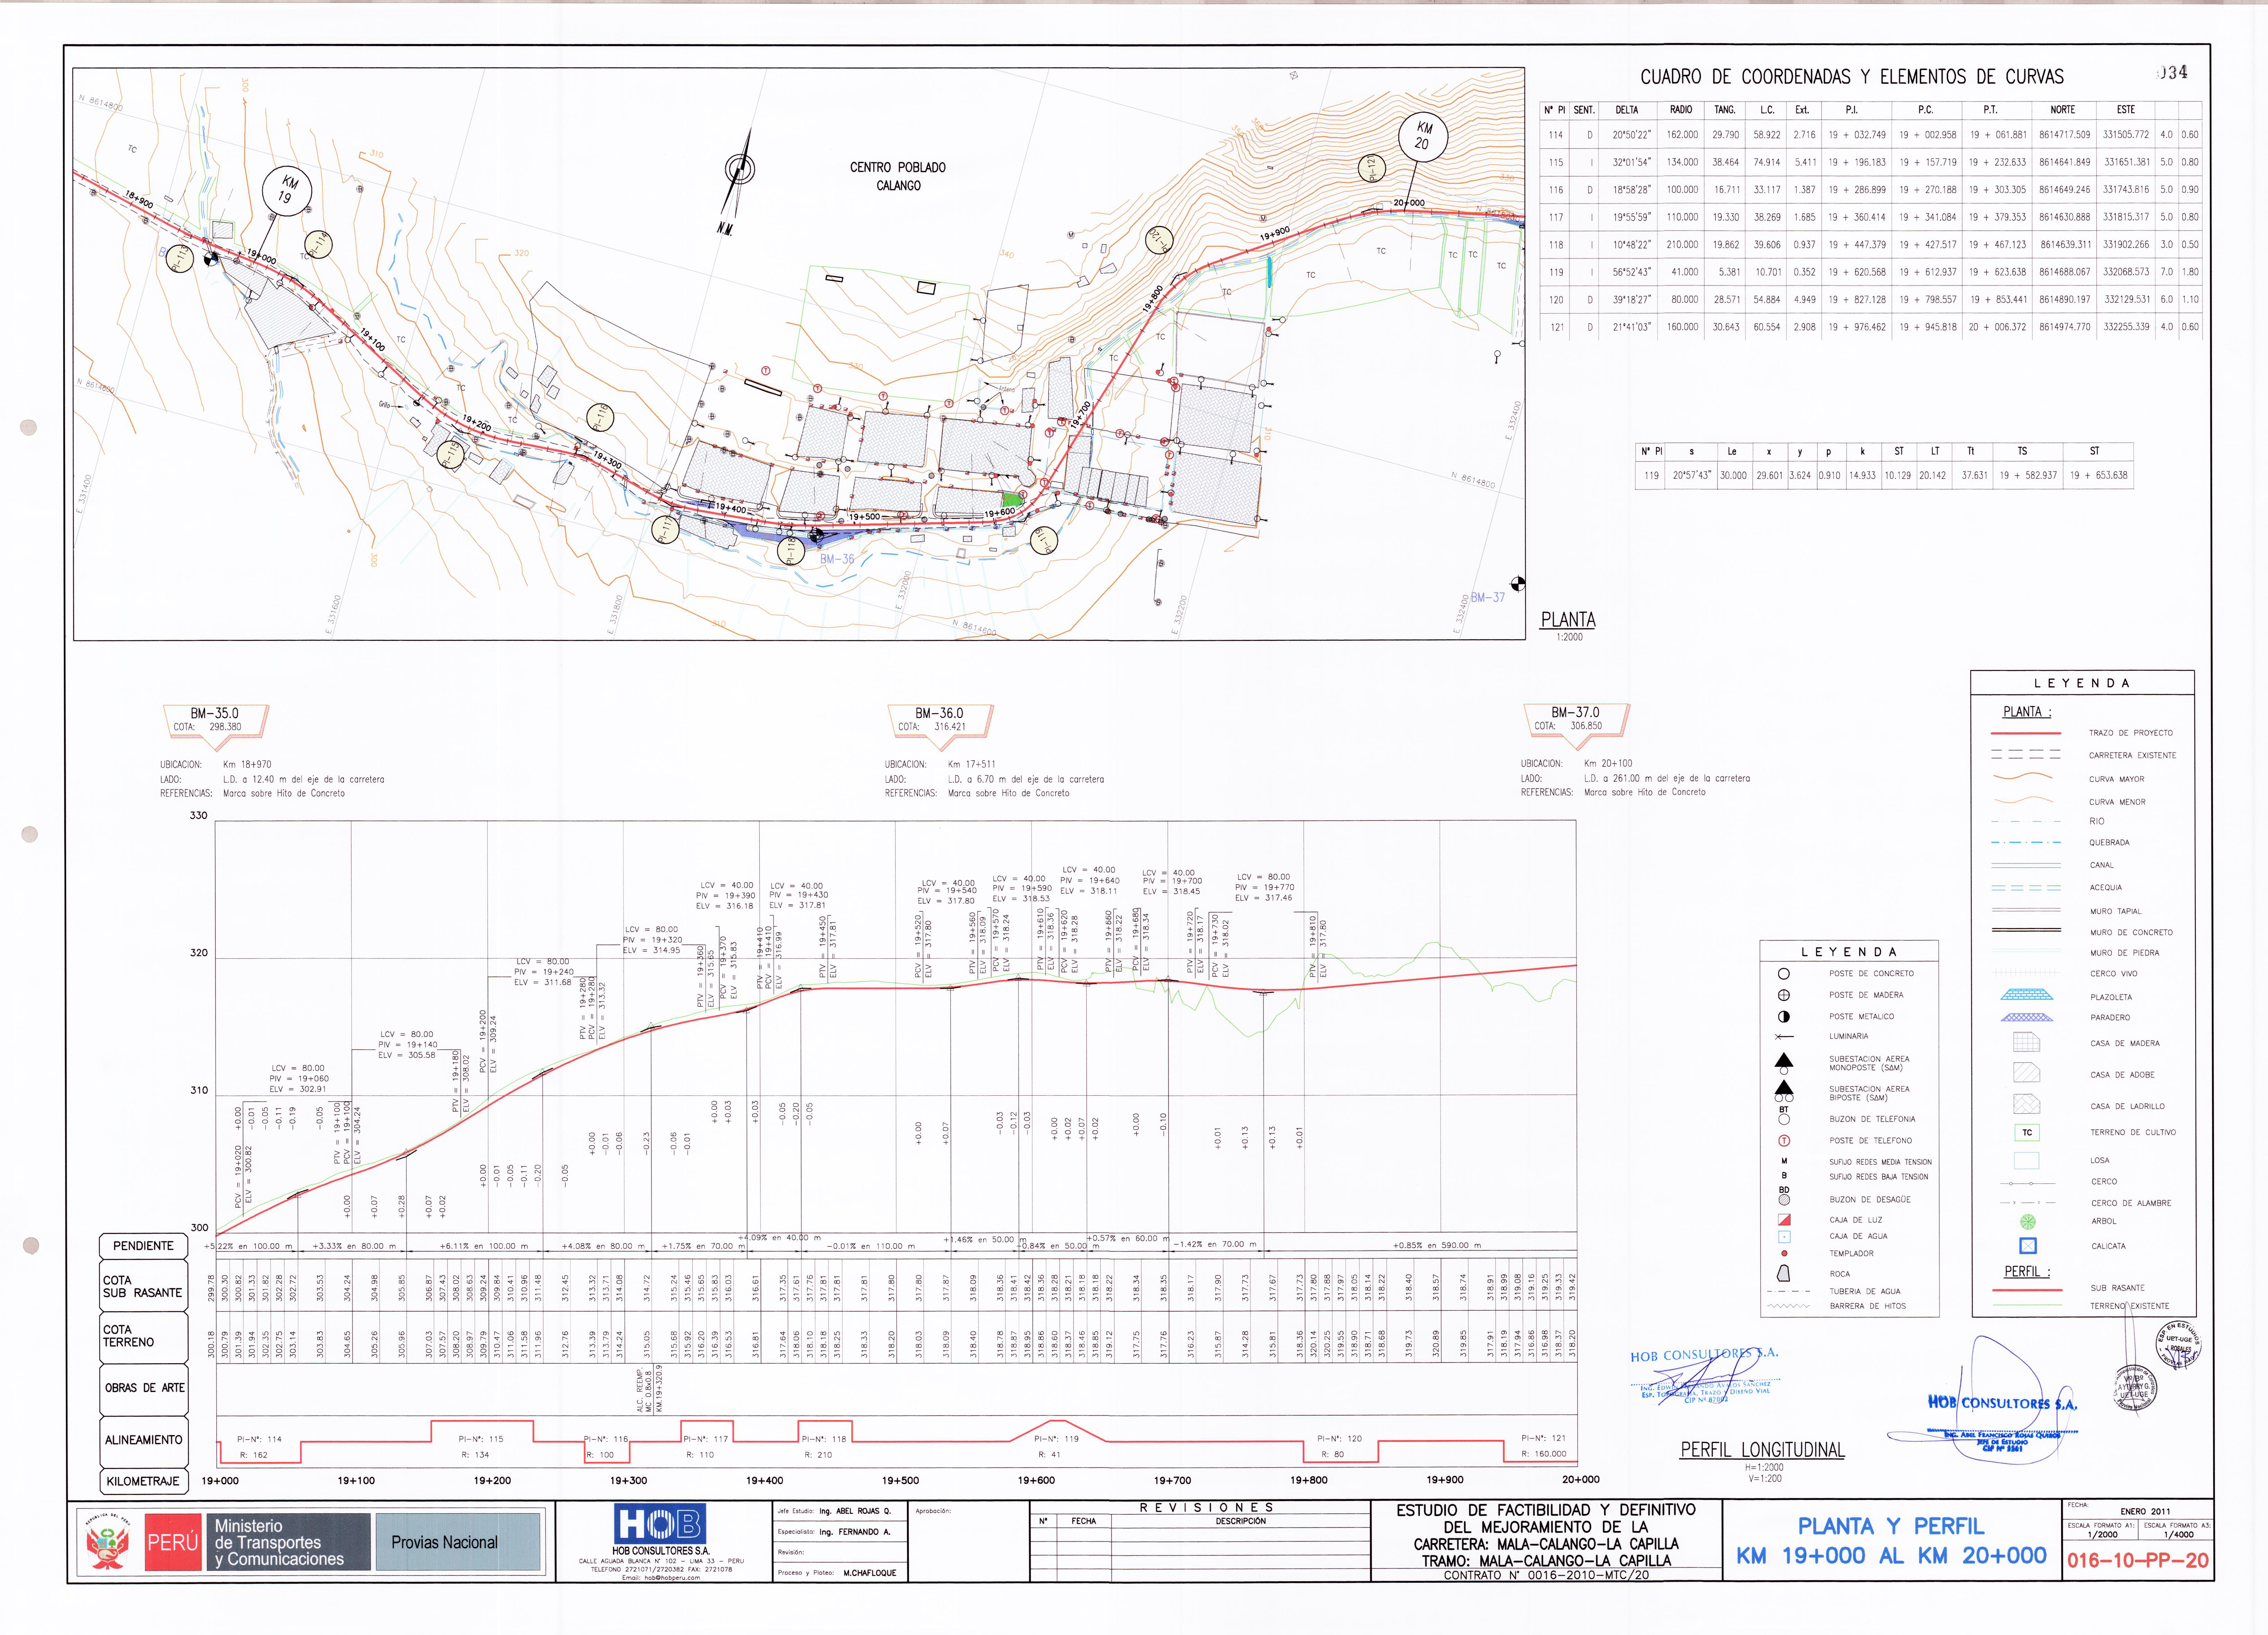Click the 'PERFIL LONGITUDINAL' title

[1762, 1450]
